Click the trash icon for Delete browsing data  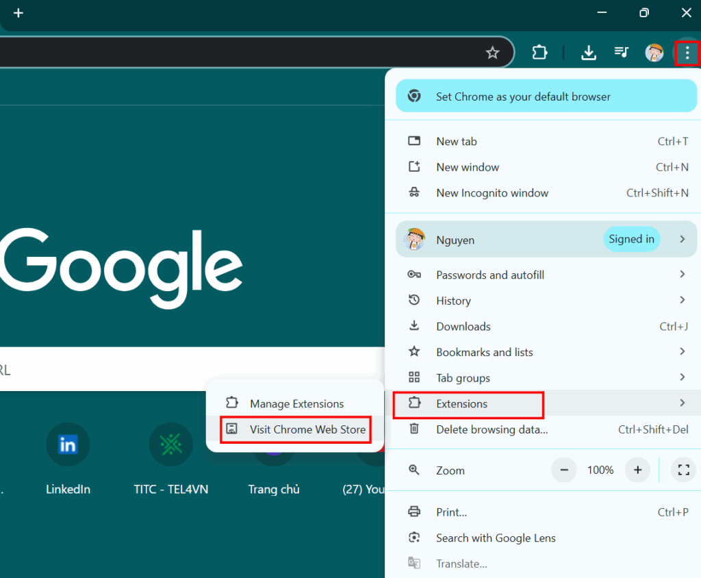[x=414, y=429]
